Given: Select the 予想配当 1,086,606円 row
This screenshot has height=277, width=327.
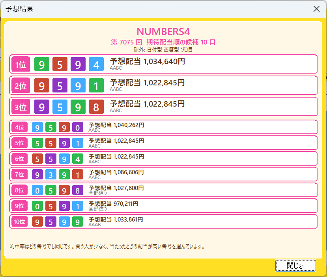Looking at the screenshot, I should [163, 174].
